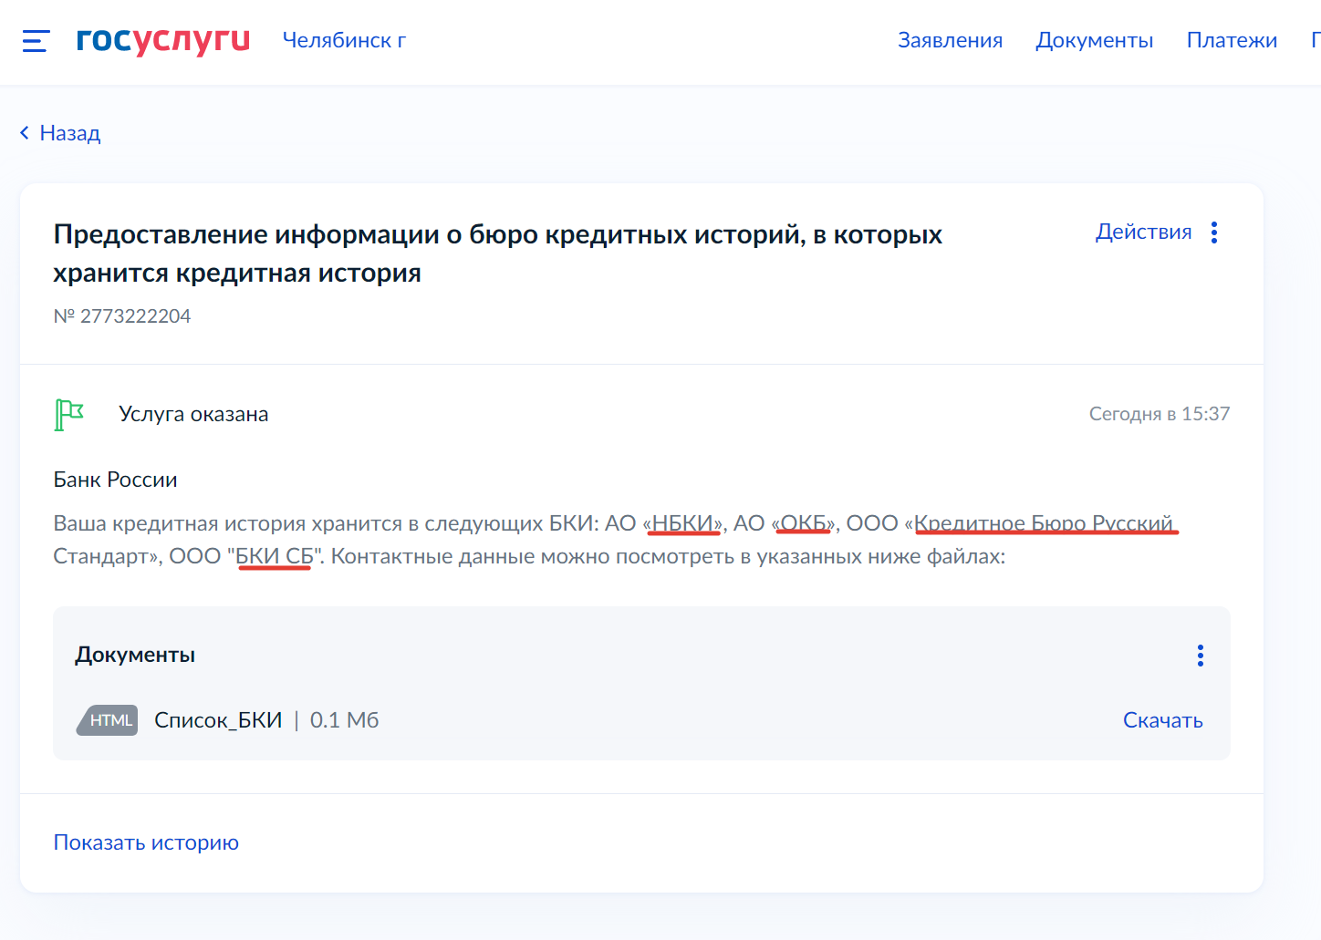Go back using the Назад link
This screenshot has width=1321, height=940.
(x=69, y=133)
